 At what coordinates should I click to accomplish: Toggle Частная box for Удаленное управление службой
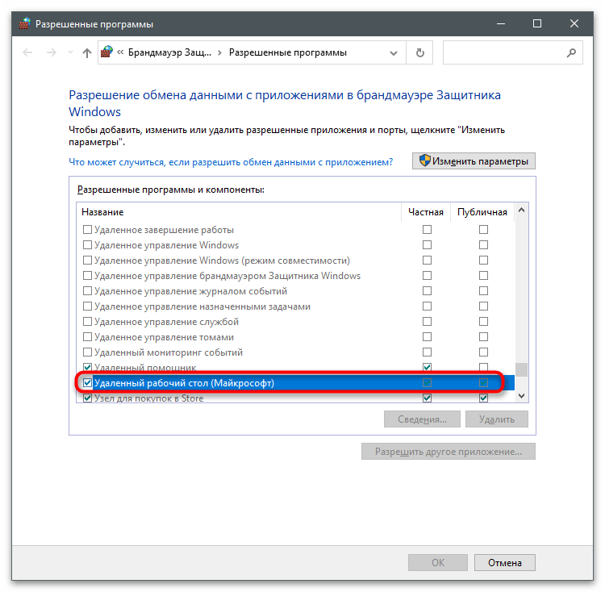(x=427, y=322)
